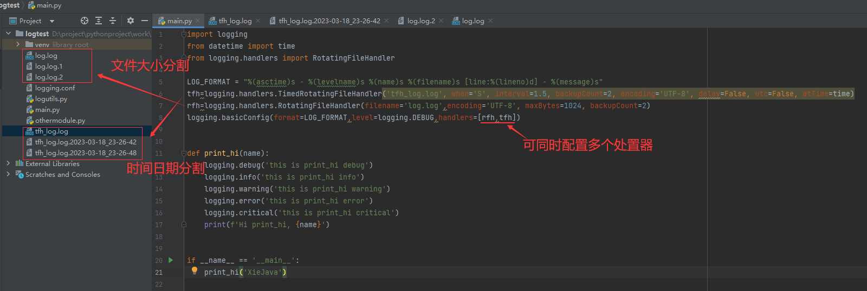867x291 pixels.
Task: Close the tfh_log.log editor tab
Action: tap(258, 21)
